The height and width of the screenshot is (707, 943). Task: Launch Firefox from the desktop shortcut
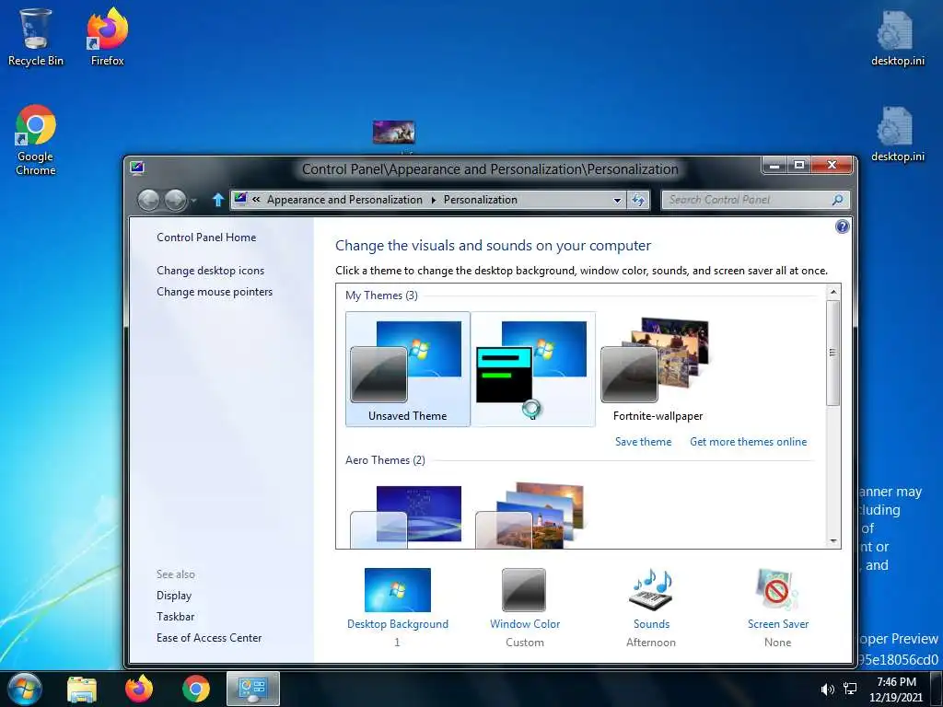(107, 37)
